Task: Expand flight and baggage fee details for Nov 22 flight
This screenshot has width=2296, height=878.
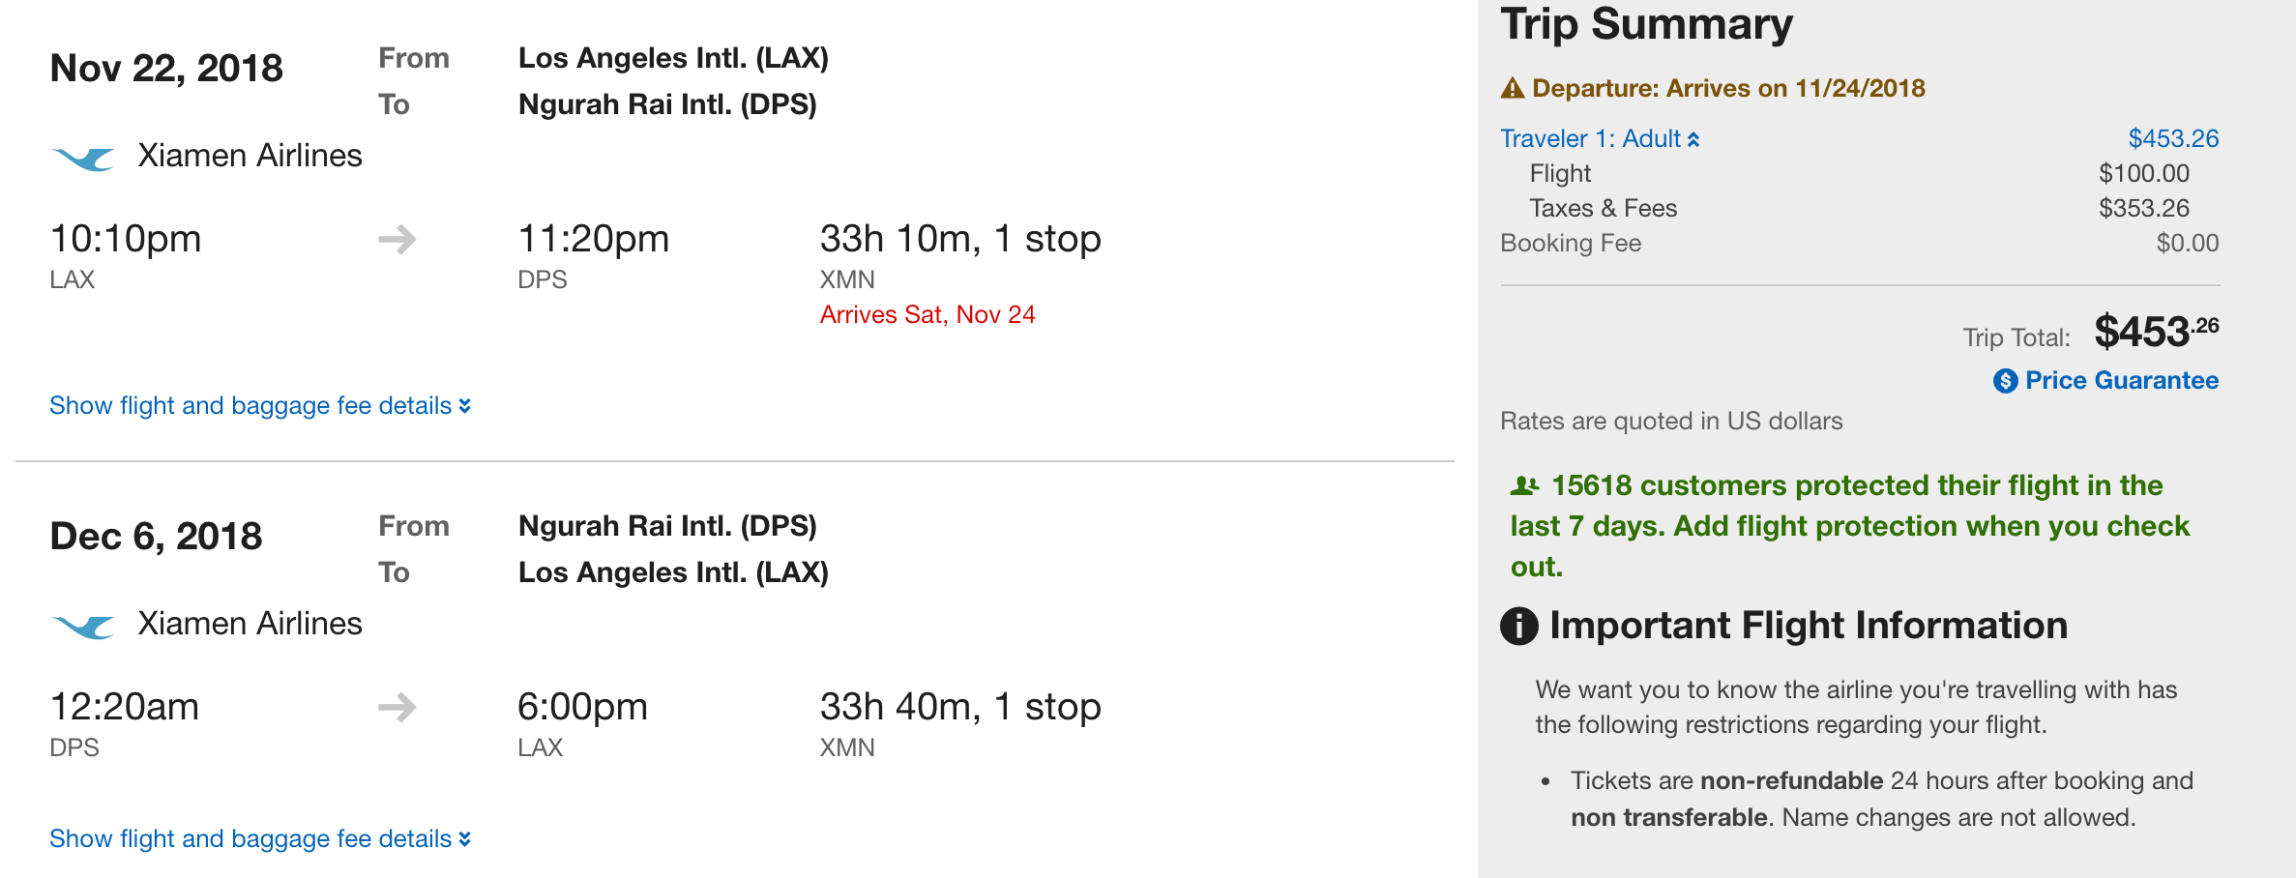Action: (x=260, y=406)
